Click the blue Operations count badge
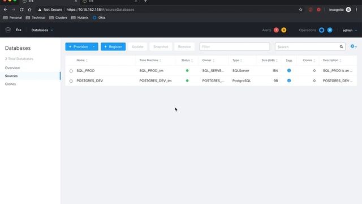Image resolution: width=362 pixels, height=204 pixels. [330, 30]
